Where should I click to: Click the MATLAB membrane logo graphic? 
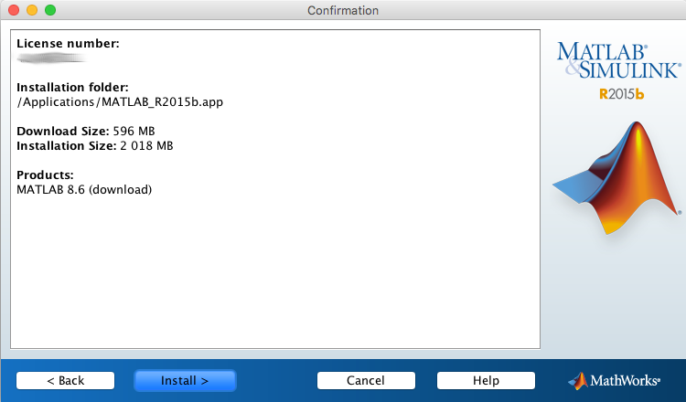click(616, 177)
